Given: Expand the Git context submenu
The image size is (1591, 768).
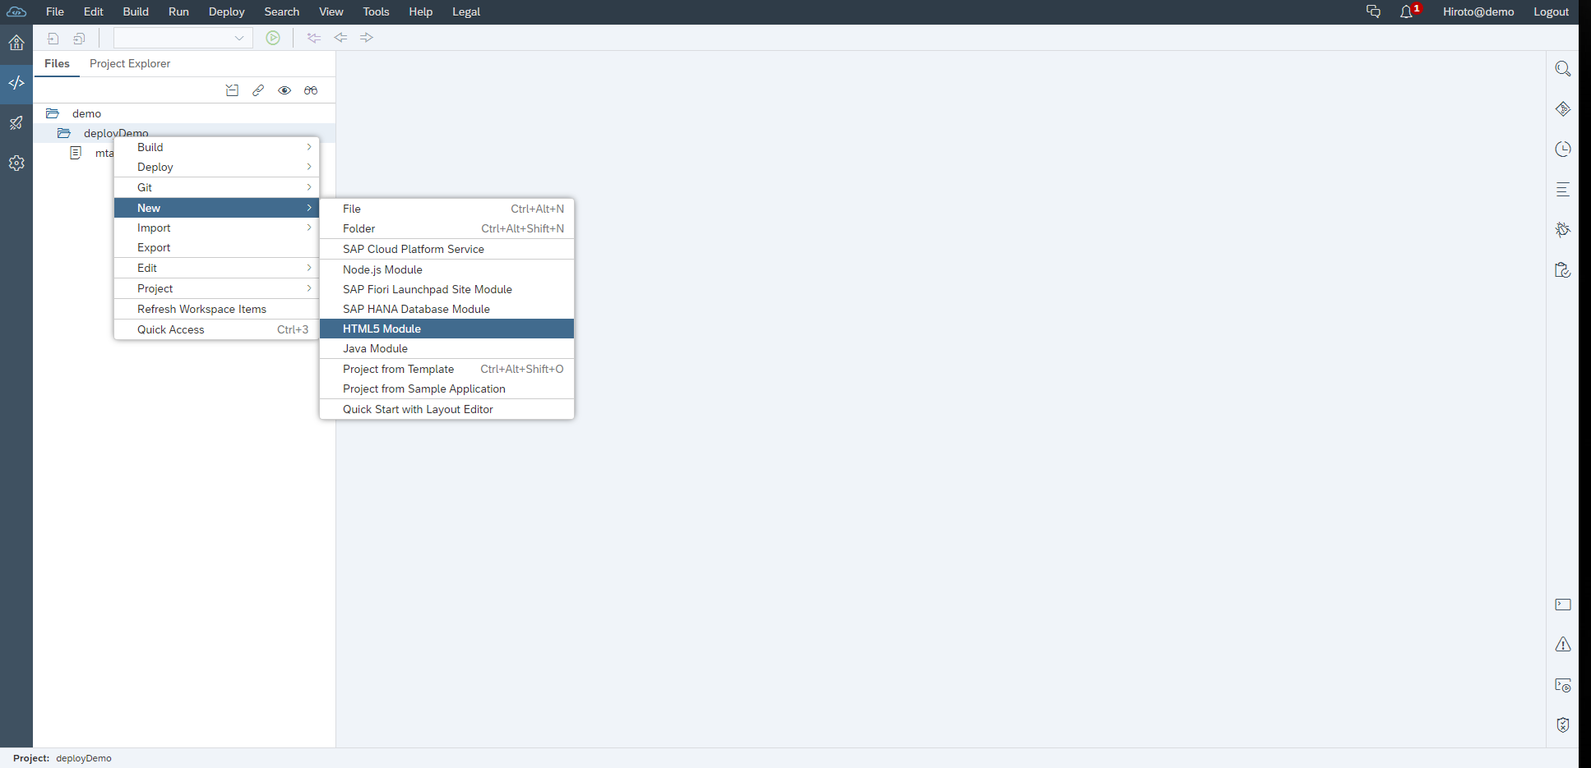Looking at the screenshot, I should click(x=216, y=187).
